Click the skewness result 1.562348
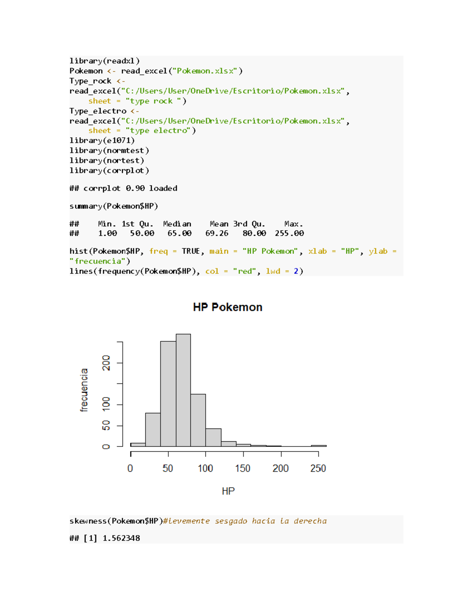The image size is (473, 612). (121, 538)
